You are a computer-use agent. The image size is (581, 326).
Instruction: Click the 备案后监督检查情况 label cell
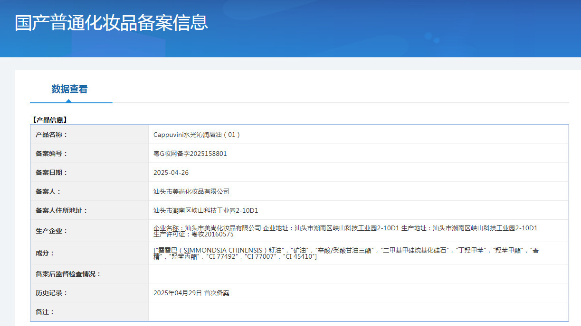tap(89, 274)
